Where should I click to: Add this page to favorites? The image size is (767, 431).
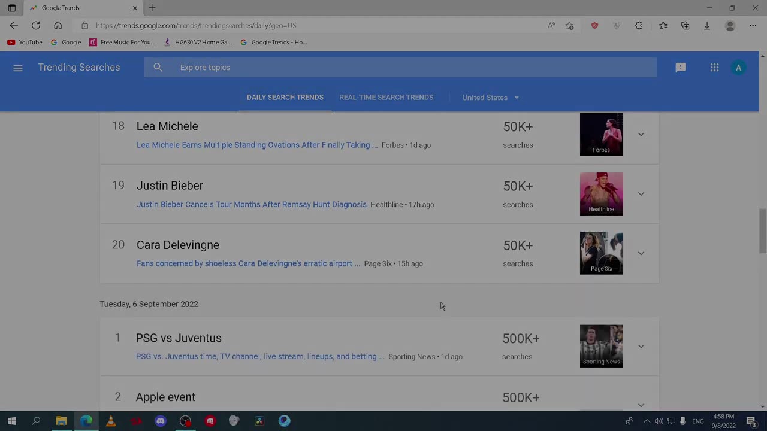[569, 25]
